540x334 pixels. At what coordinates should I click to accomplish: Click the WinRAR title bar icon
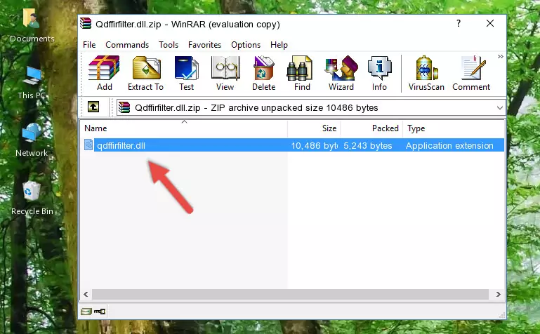tap(86, 23)
